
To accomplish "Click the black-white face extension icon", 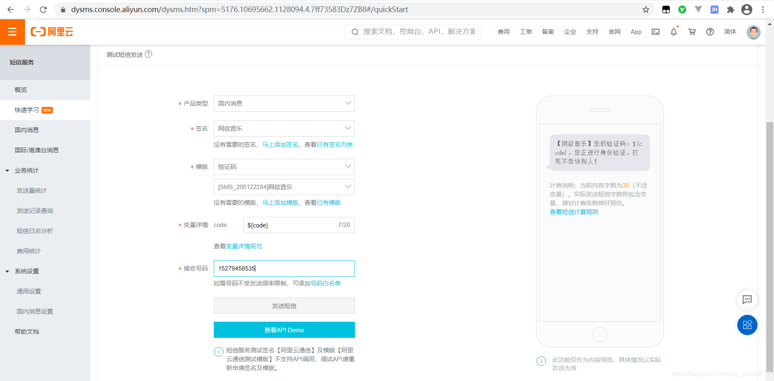I will click(x=666, y=9).
